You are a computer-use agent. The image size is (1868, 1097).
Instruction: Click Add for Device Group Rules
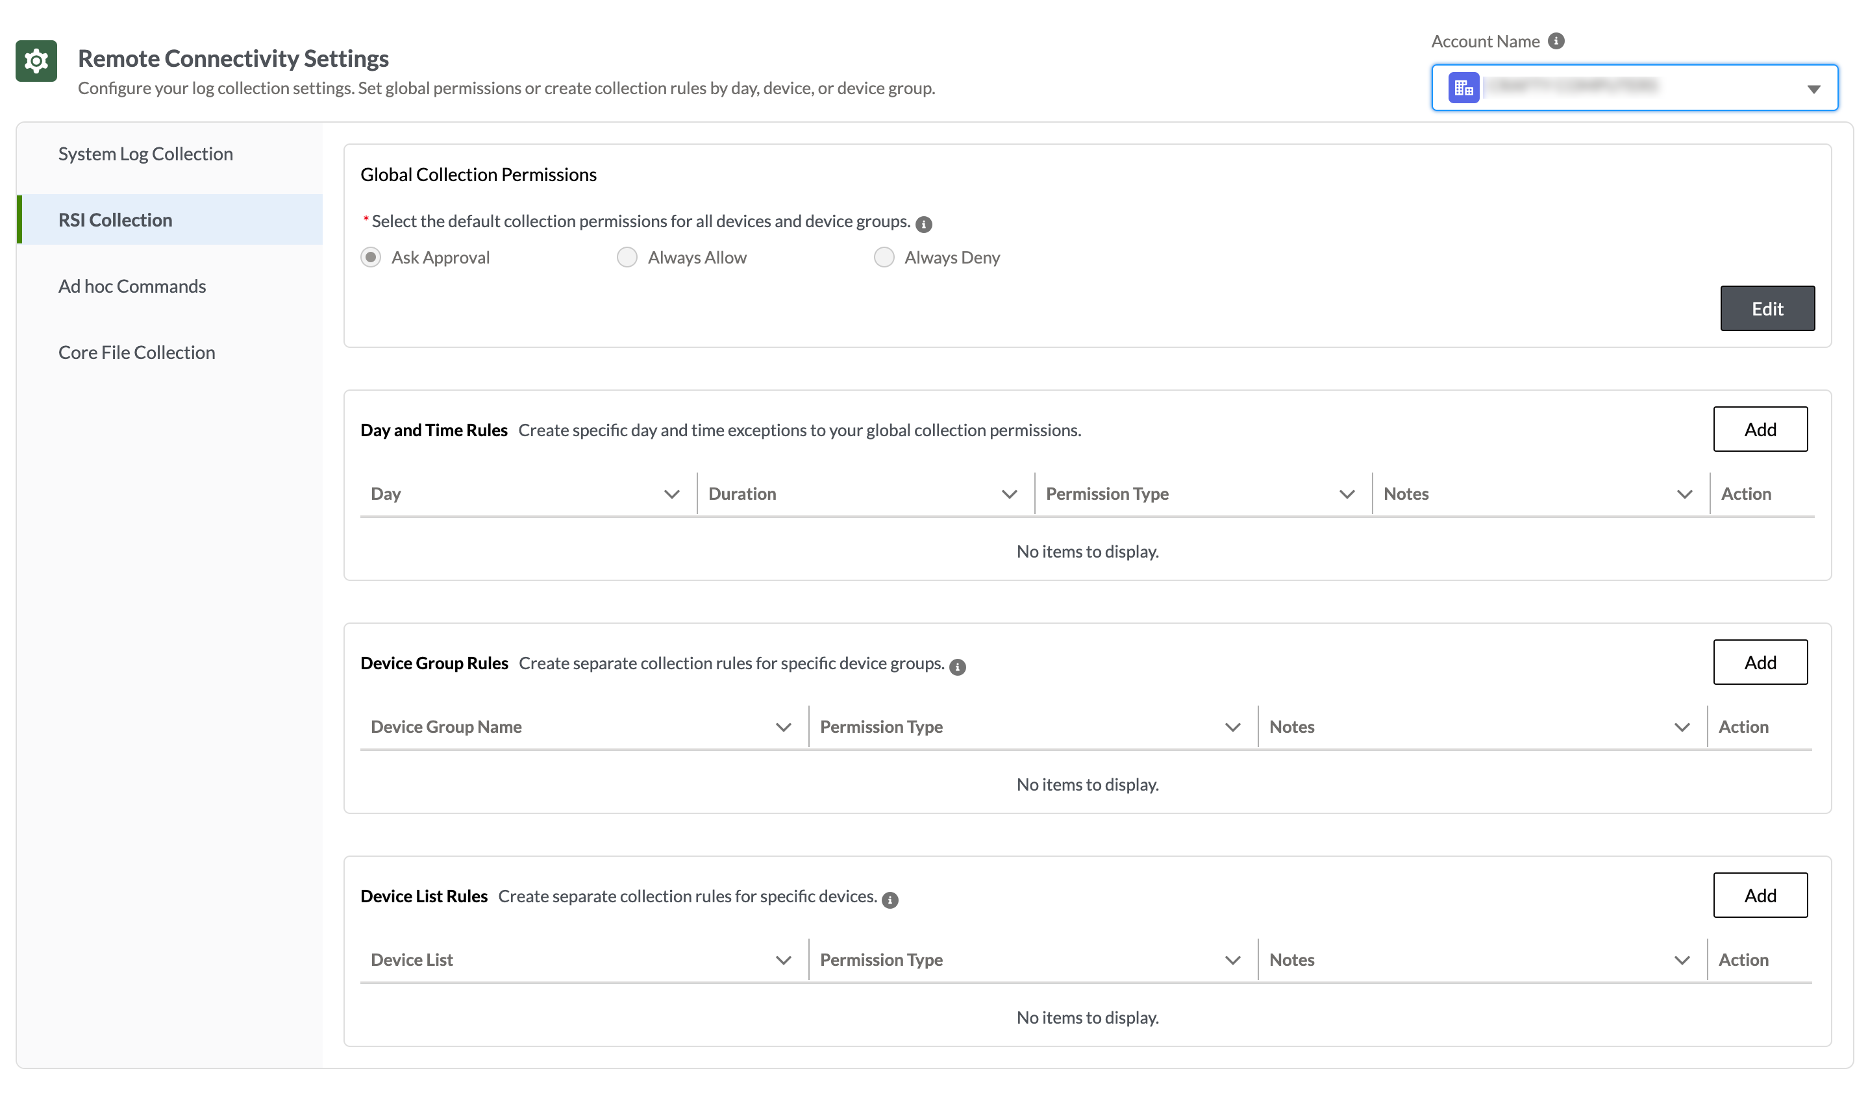(x=1760, y=662)
